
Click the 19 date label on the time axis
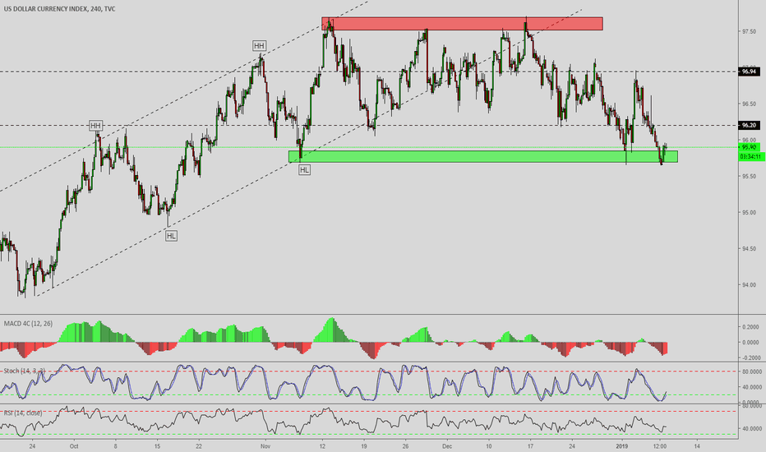click(363, 445)
